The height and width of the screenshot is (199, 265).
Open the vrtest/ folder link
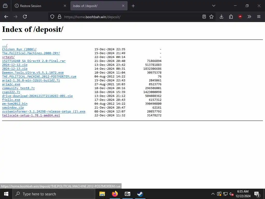[x=9, y=57]
